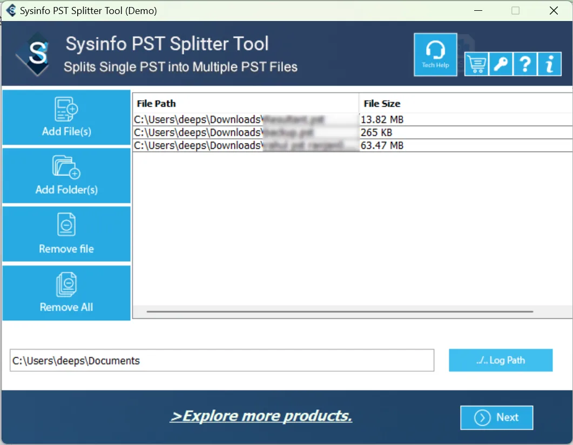Click the shopping cart purchase icon

coord(476,64)
